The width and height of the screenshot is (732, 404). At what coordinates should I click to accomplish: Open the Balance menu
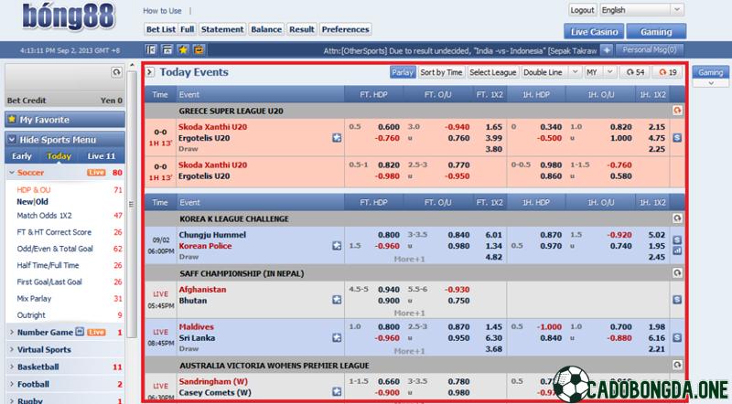click(266, 29)
